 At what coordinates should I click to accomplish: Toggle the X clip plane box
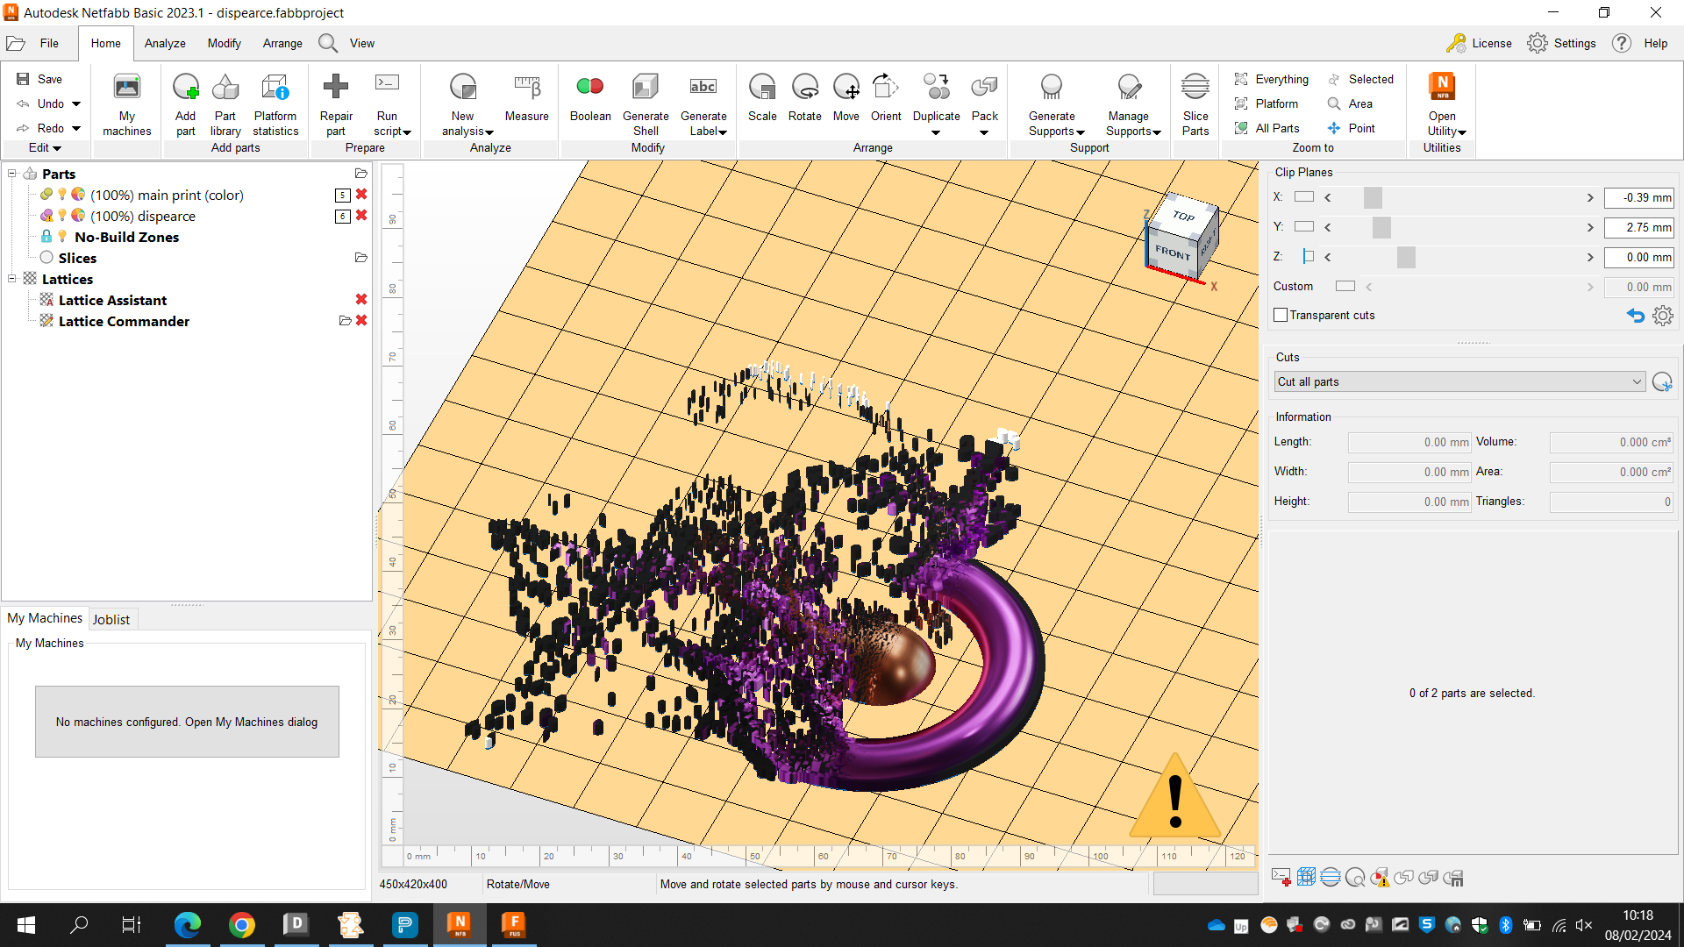pyautogui.click(x=1304, y=197)
